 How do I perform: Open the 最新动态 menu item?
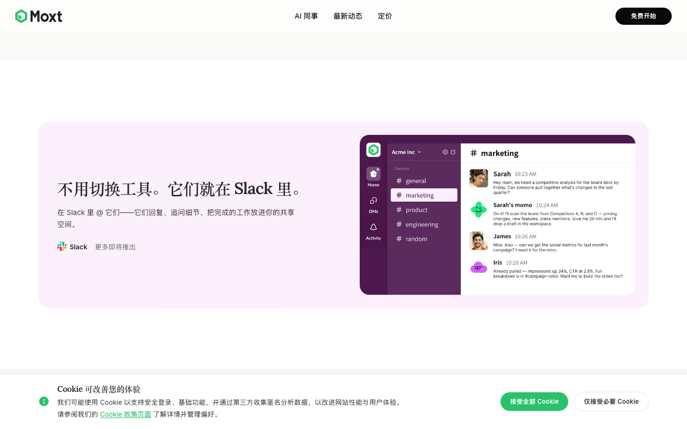coord(348,16)
